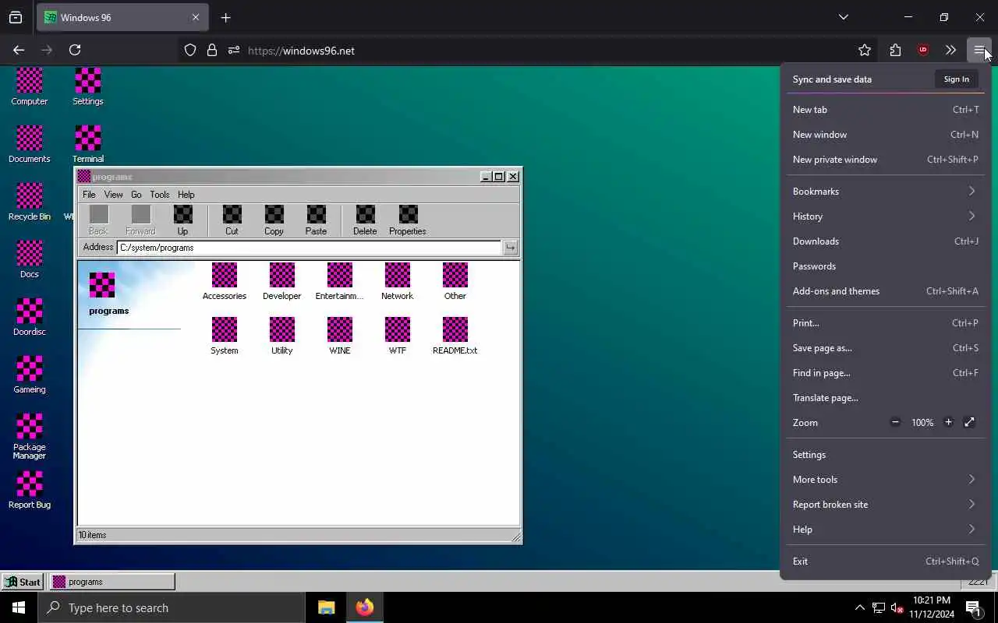
Task: Select the Utility folder
Action: [x=282, y=336]
